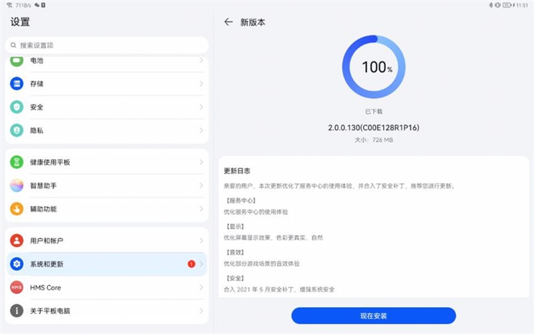
Task: Tap the 新版本 page title
Action: pyautogui.click(x=253, y=23)
